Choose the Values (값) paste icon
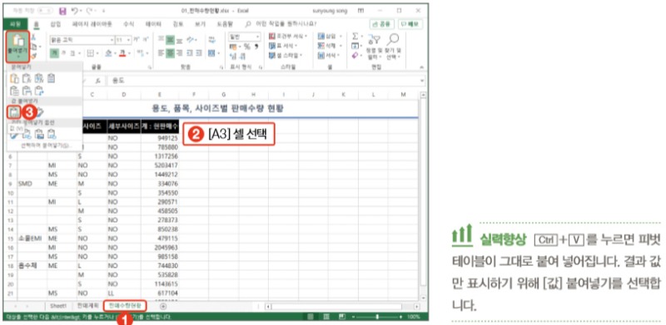The height and width of the screenshot is (325, 666). (14, 112)
